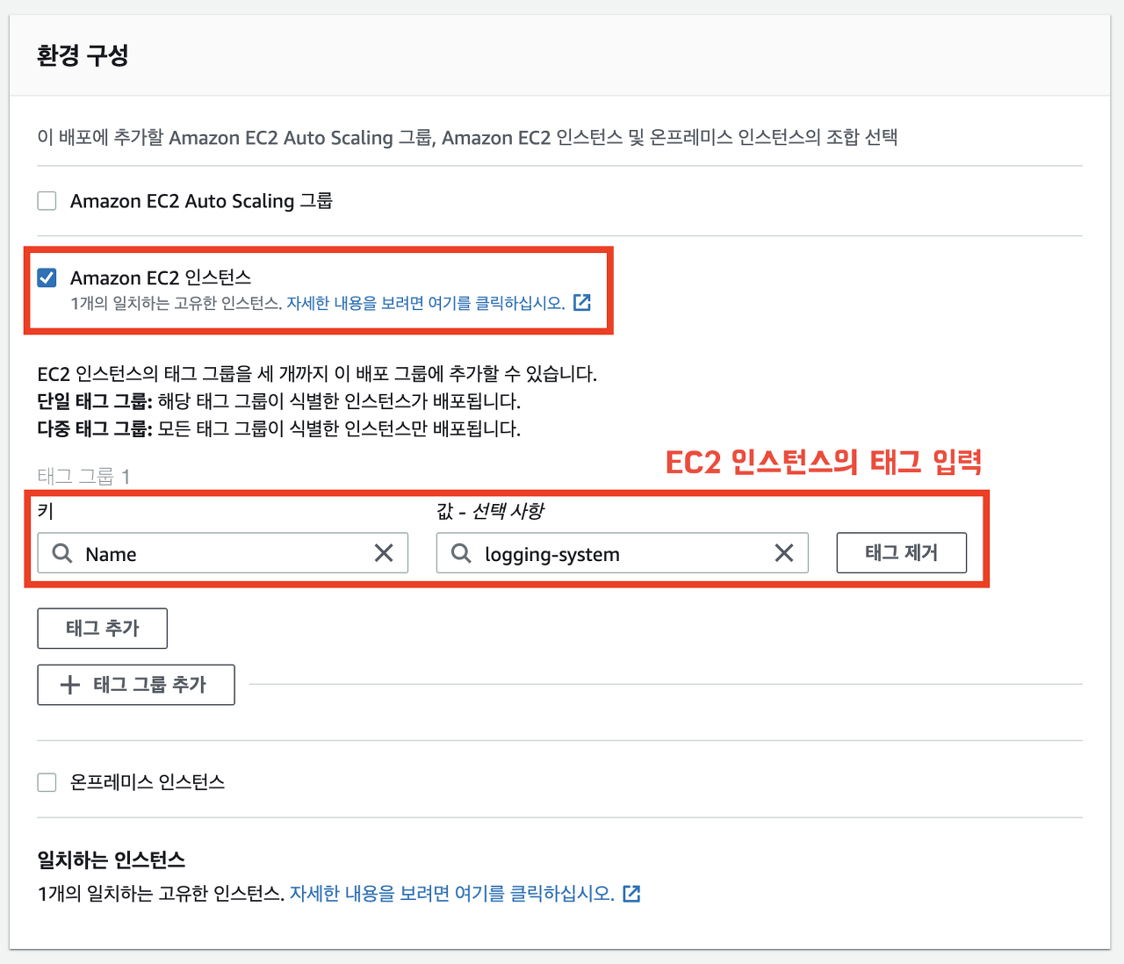Collapse the 환경 구성 section header
Viewport: 1124px width, 964px height.
pyautogui.click(x=83, y=54)
